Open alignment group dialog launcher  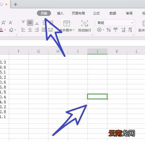click(x=92, y=34)
